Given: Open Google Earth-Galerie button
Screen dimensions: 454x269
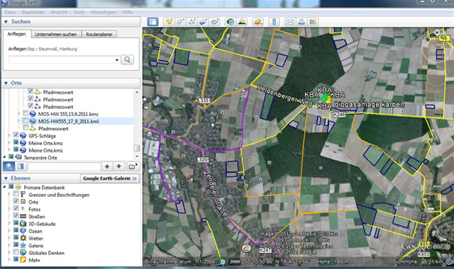Looking at the screenshot, I should [x=110, y=178].
